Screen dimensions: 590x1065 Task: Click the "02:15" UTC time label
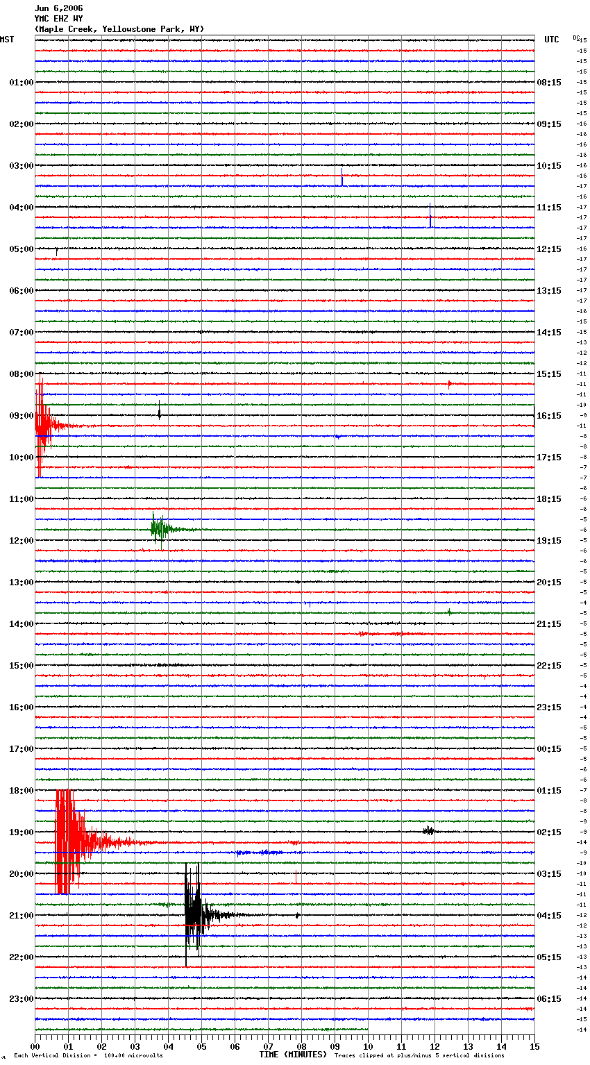(549, 832)
